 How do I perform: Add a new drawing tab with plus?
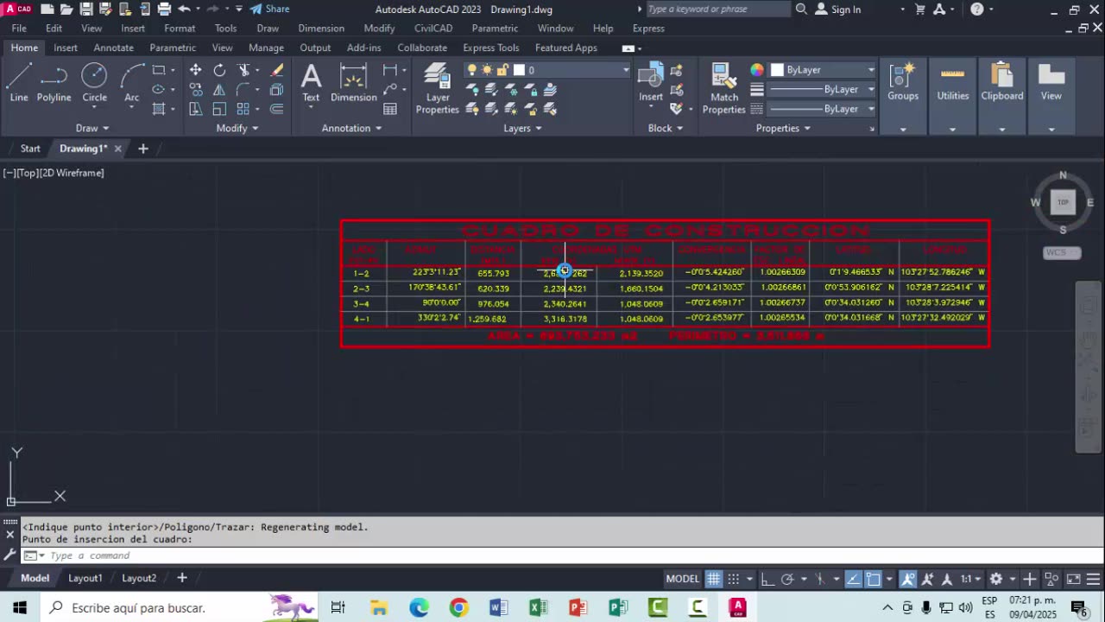143,149
